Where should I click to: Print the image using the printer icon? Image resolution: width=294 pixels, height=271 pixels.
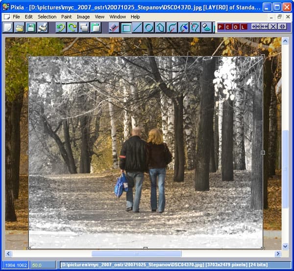[43, 28]
